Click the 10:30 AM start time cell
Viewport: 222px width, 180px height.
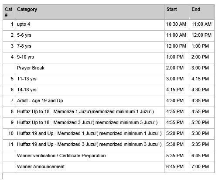pos(177,25)
